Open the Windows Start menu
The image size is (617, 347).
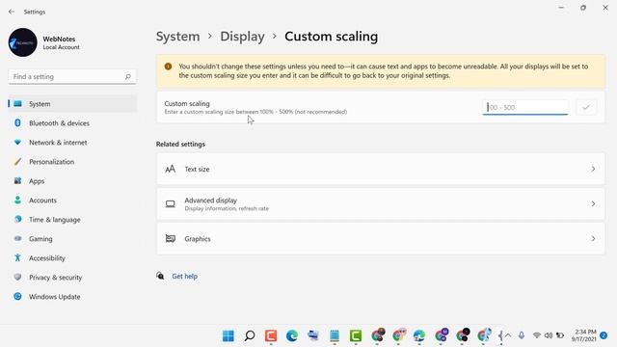(x=228, y=335)
